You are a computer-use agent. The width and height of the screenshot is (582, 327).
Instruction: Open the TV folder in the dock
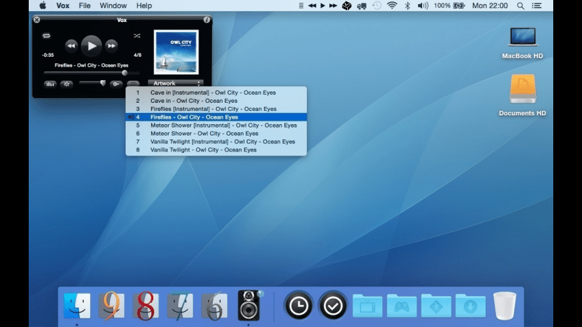click(x=367, y=306)
